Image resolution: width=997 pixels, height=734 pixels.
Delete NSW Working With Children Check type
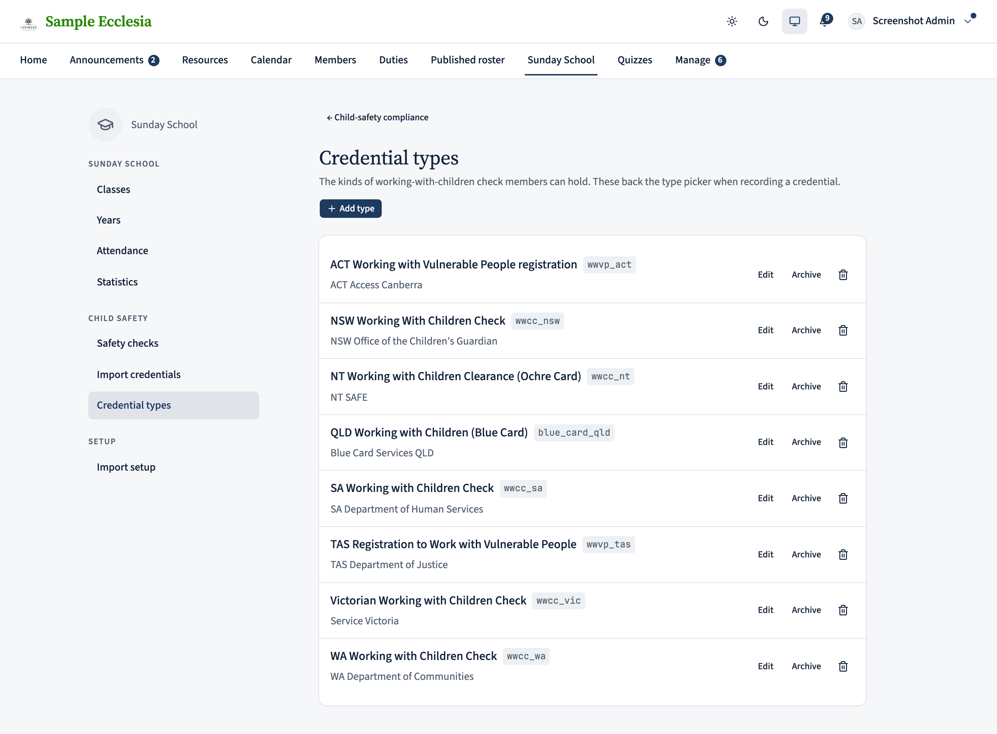pos(843,330)
